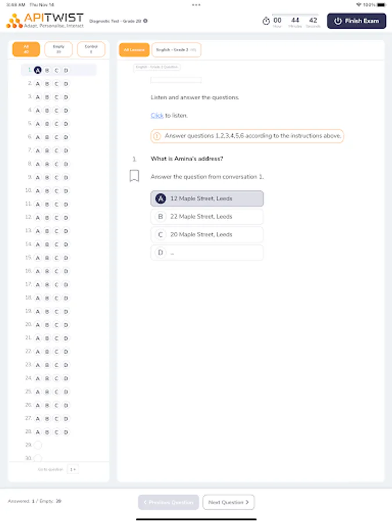This screenshot has width=392, height=523.
Task: Click the ApiTwist logo icon
Action: pyautogui.click(x=12, y=20)
